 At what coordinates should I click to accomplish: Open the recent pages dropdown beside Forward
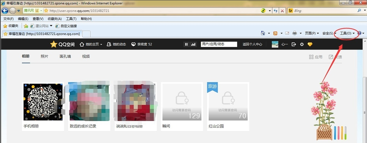coord(18,11)
